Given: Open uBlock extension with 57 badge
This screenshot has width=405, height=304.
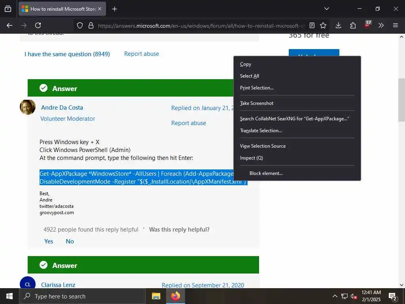Looking at the screenshot, I should coord(367,25).
